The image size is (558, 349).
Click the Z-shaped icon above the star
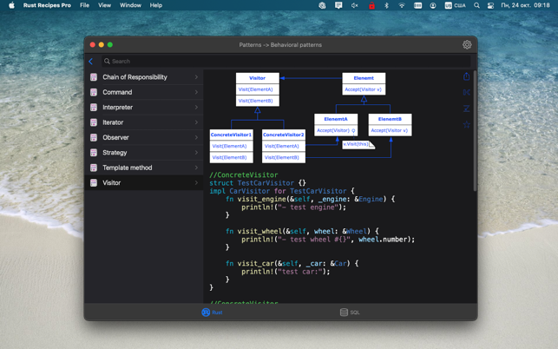[467, 109]
